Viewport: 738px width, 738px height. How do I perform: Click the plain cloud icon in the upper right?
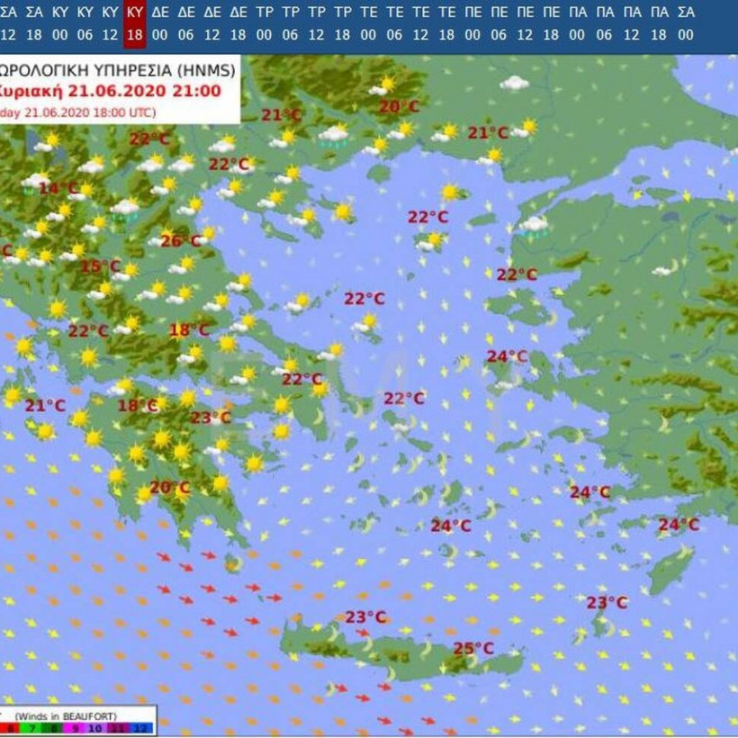click(514, 83)
